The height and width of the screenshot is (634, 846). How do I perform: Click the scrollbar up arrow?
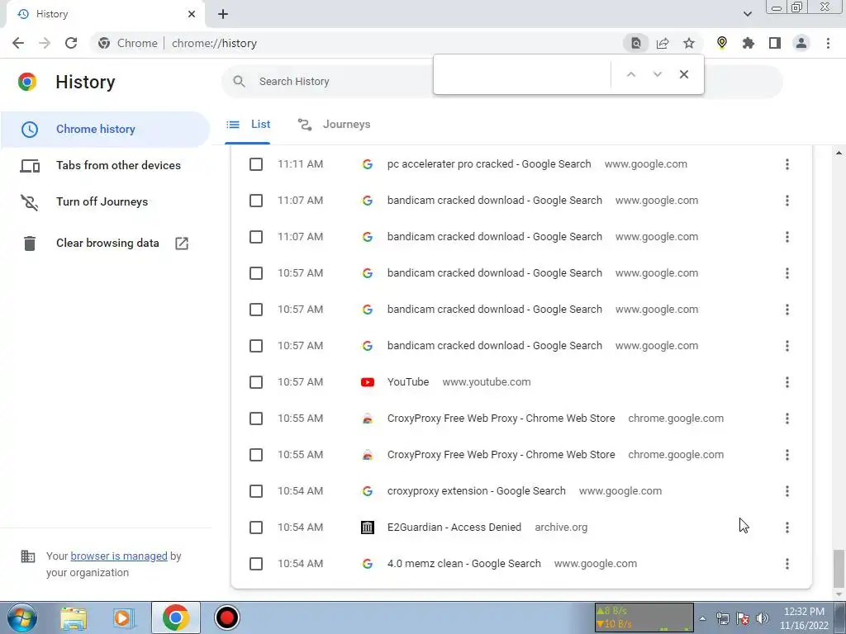click(x=838, y=153)
